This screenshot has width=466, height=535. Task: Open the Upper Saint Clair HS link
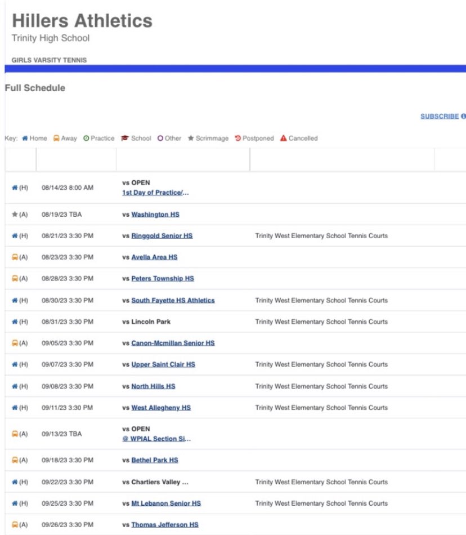tap(163, 364)
